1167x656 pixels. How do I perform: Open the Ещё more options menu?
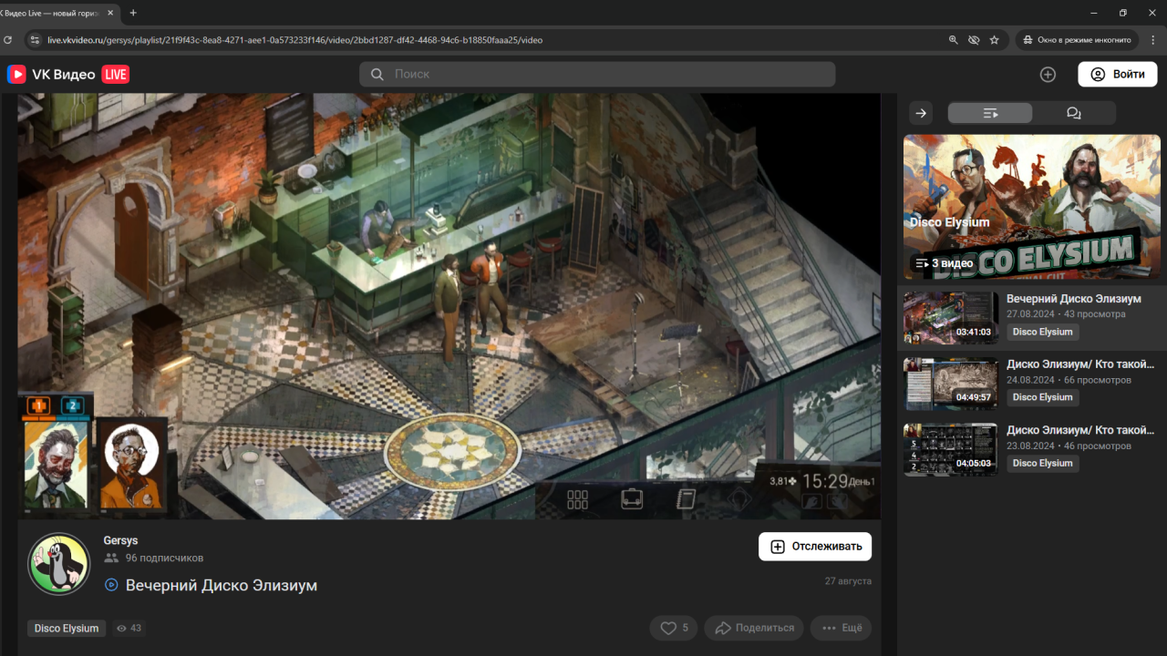point(842,628)
